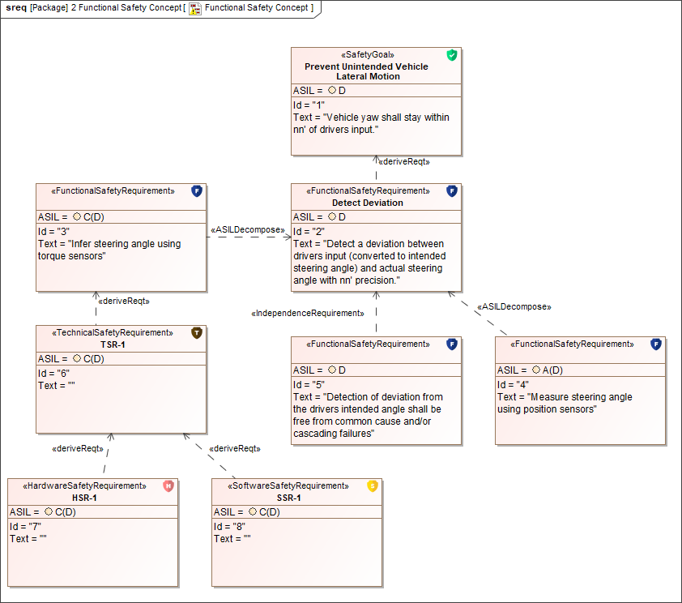Click the green shield icon on the SafetyGoal box
Screen dimensions: 682x603
(x=452, y=55)
